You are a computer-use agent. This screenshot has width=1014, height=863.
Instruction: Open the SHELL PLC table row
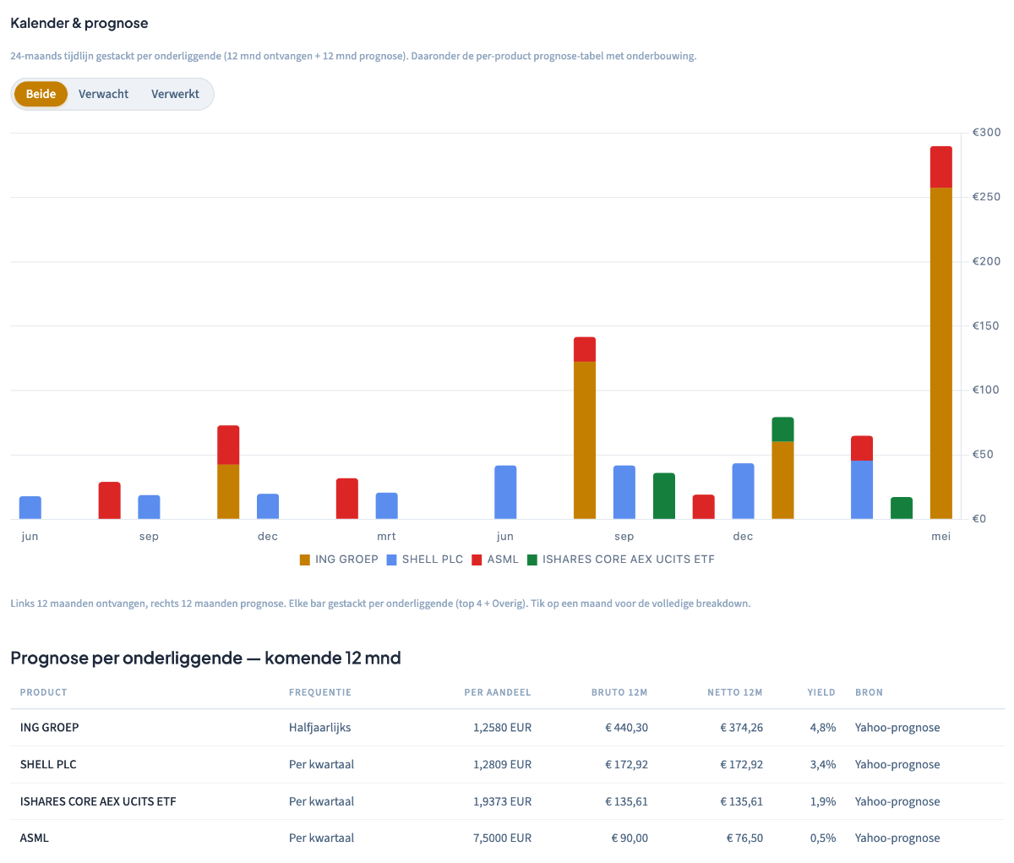point(507,765)
